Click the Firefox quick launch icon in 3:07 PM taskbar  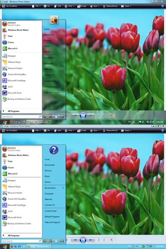click(12, 246)
